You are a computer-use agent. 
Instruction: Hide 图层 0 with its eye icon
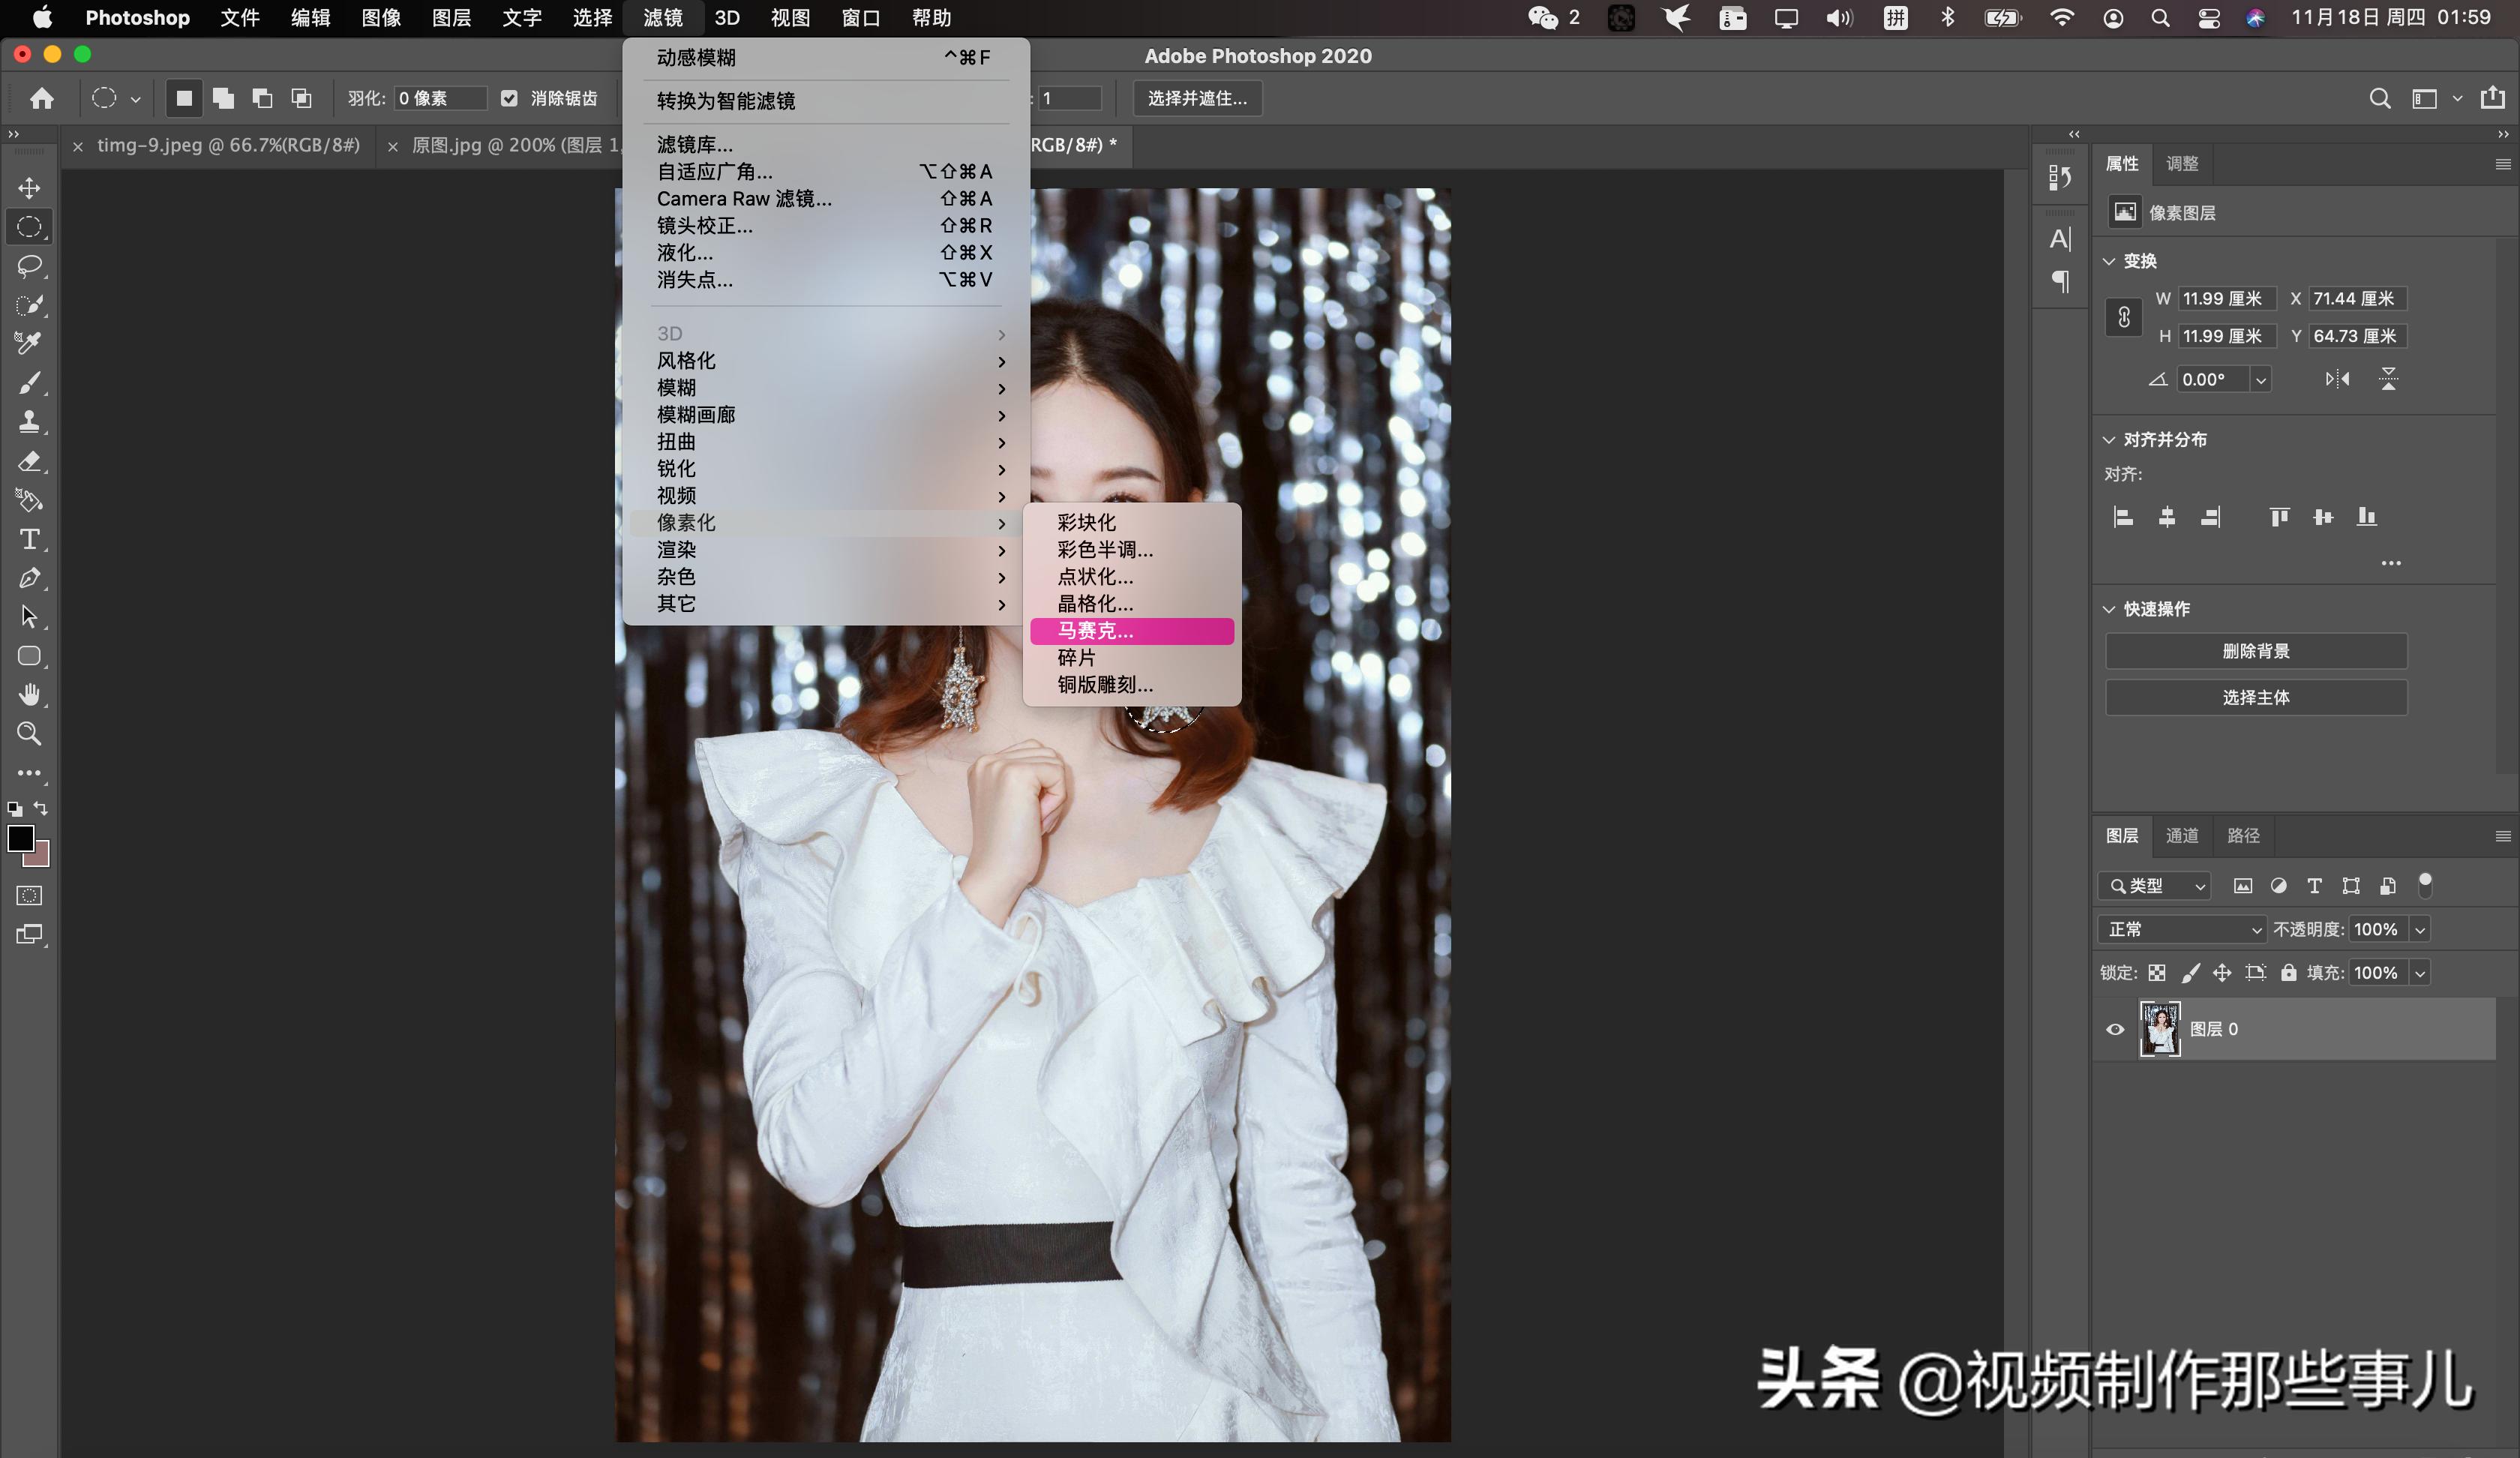click(x=2114, y=1029)
